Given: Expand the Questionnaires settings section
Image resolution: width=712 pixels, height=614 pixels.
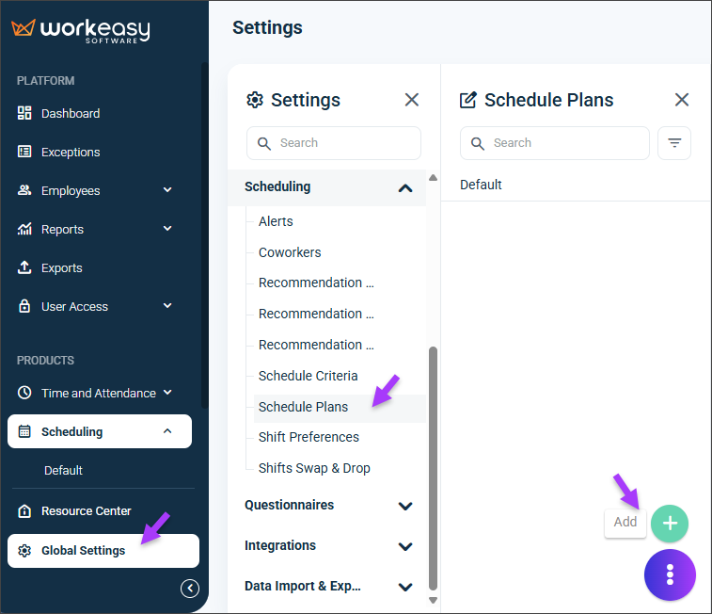Looking at the screenshot, I should 328,505.
